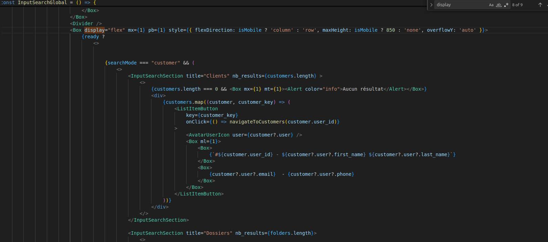This screenshot has width=548, height=242.
Task: Place cursor on searchMode variable
Action: pos(122,63)
